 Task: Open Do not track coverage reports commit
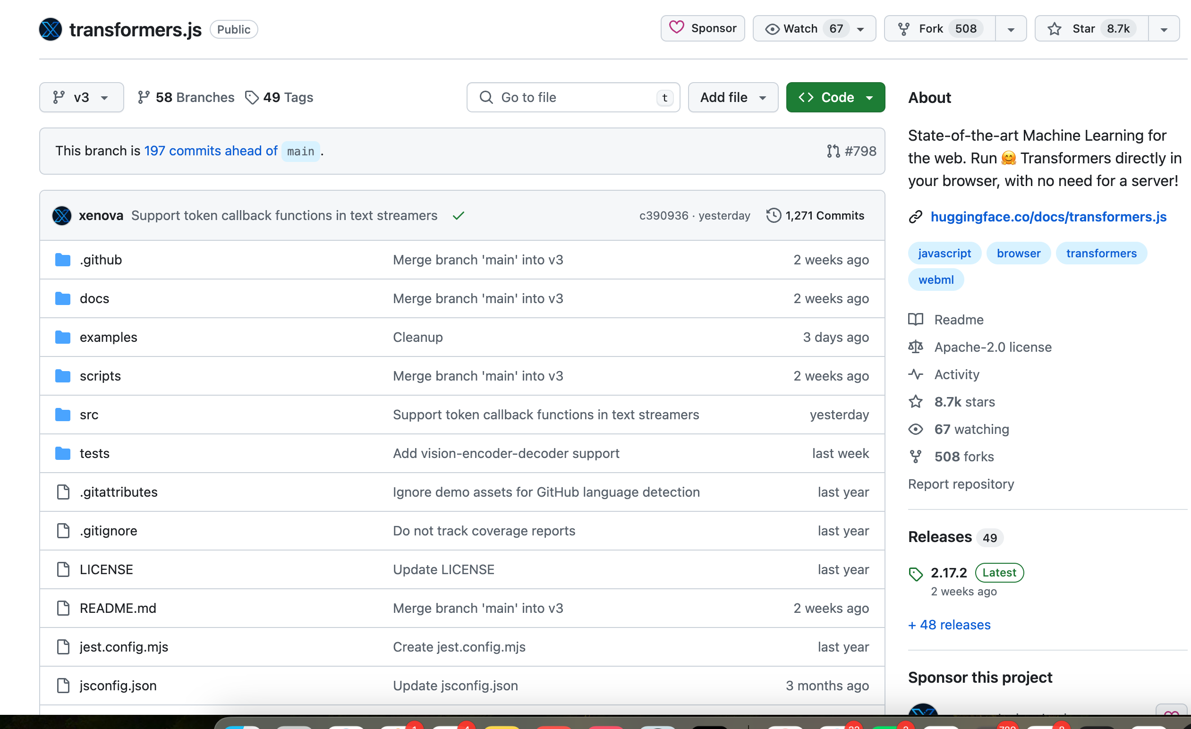click(x=484, y=530)
